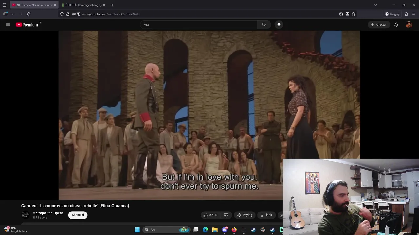Click the Giriş yap sign-in button
The width and height of the screenshot is (419, 235).
pos(392,14)
